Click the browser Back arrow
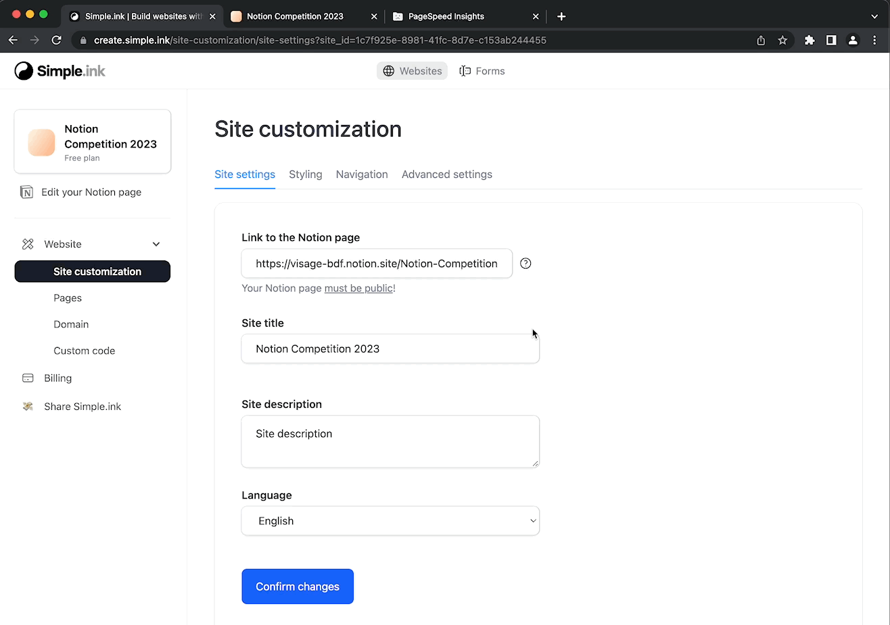 13,40
